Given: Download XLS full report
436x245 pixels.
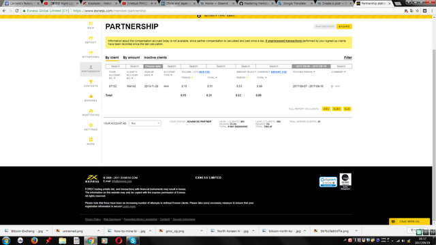Looking at the screenshot, I should pyautogui.click(x=347, y=109).
